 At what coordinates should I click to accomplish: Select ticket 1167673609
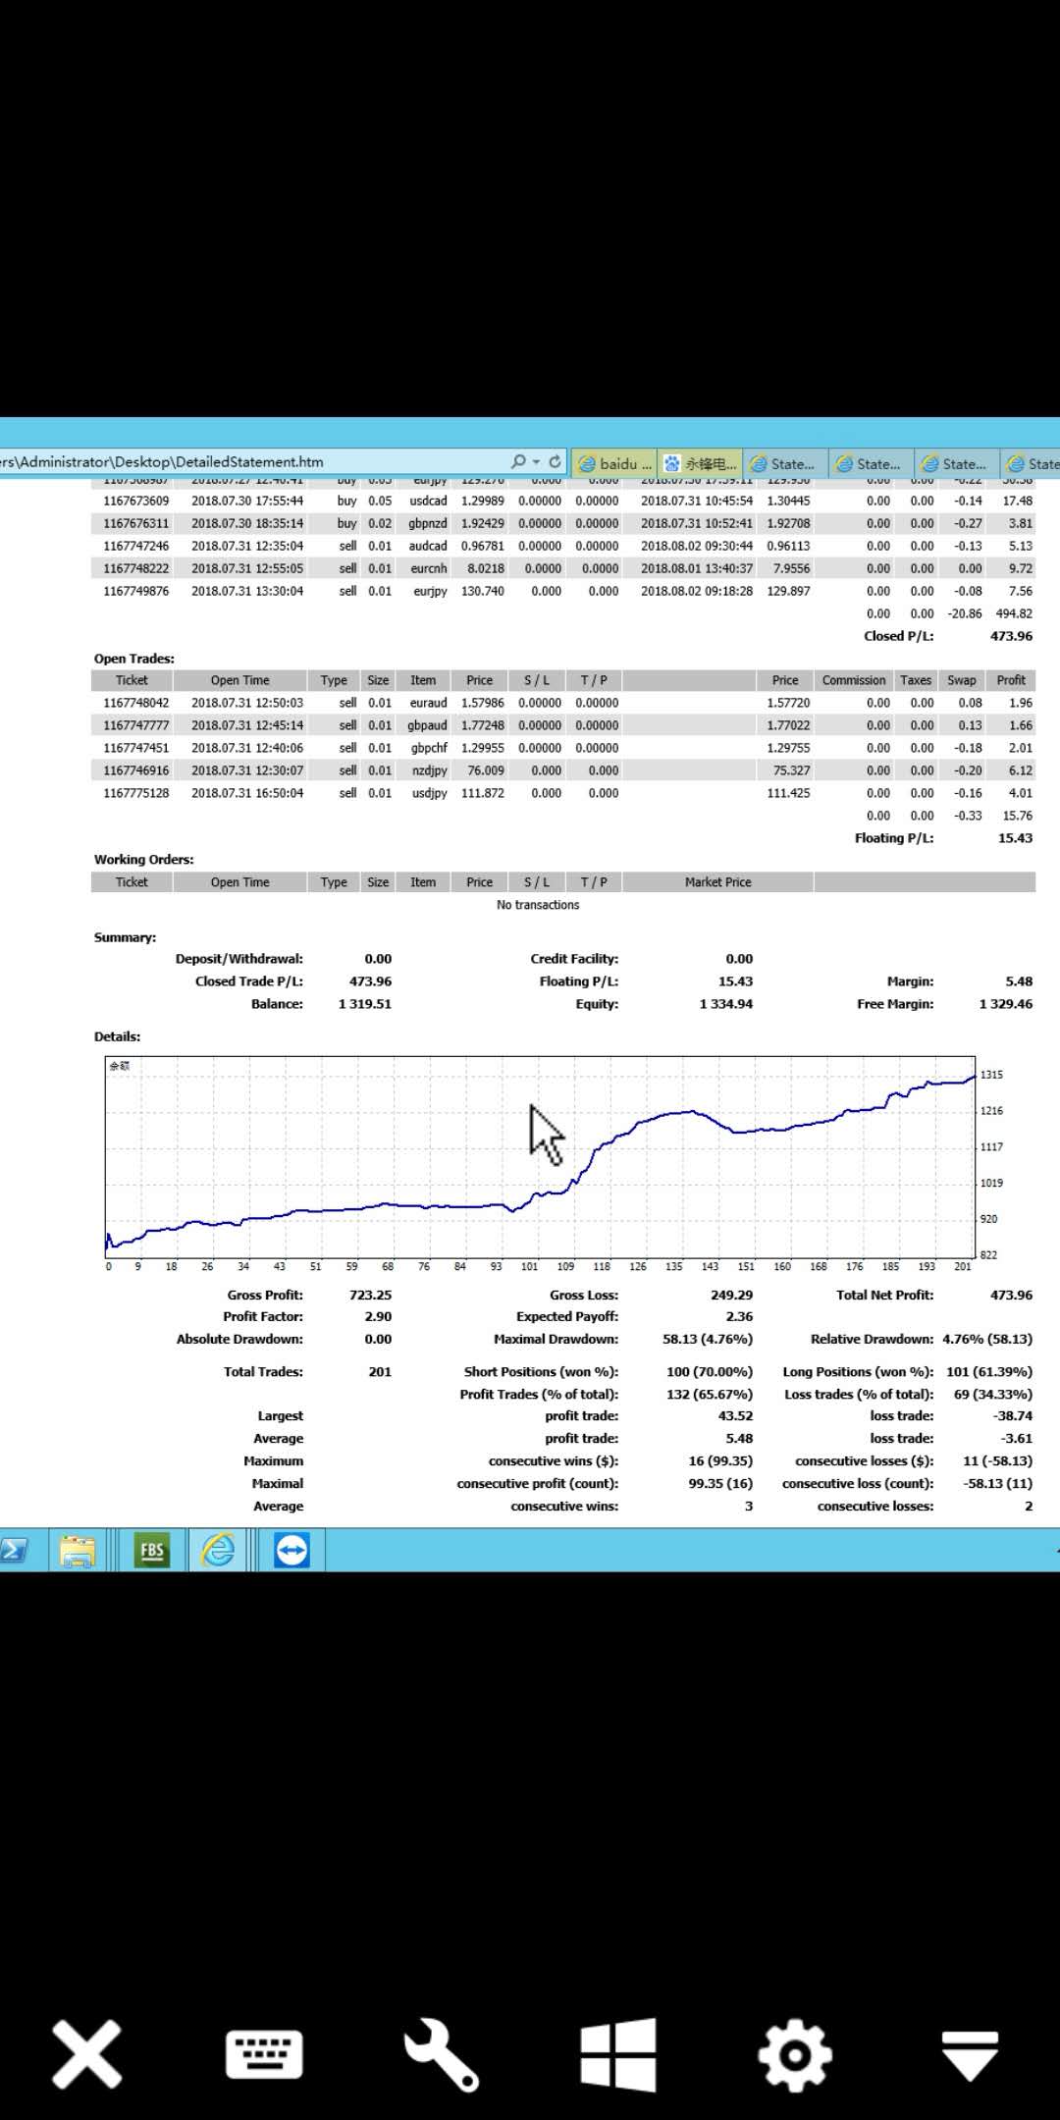point(136,501)
